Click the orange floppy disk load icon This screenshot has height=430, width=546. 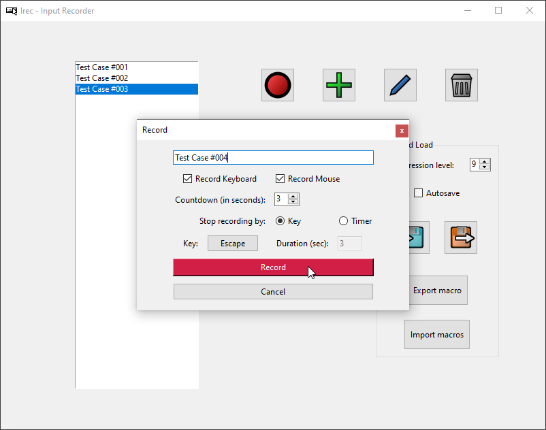tap(461, 237)
